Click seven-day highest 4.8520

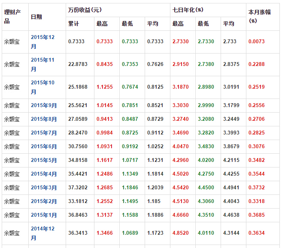181,233
